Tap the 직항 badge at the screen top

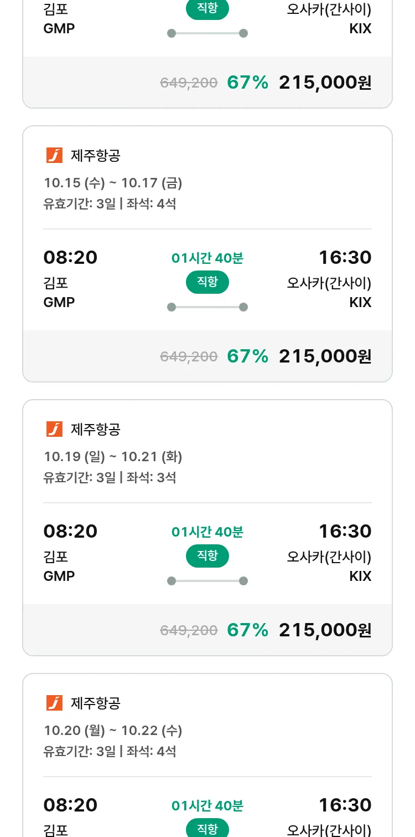[x=207, y=9]
